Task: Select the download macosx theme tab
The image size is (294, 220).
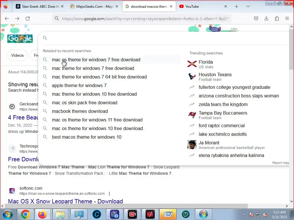Action: click(149, 6)
